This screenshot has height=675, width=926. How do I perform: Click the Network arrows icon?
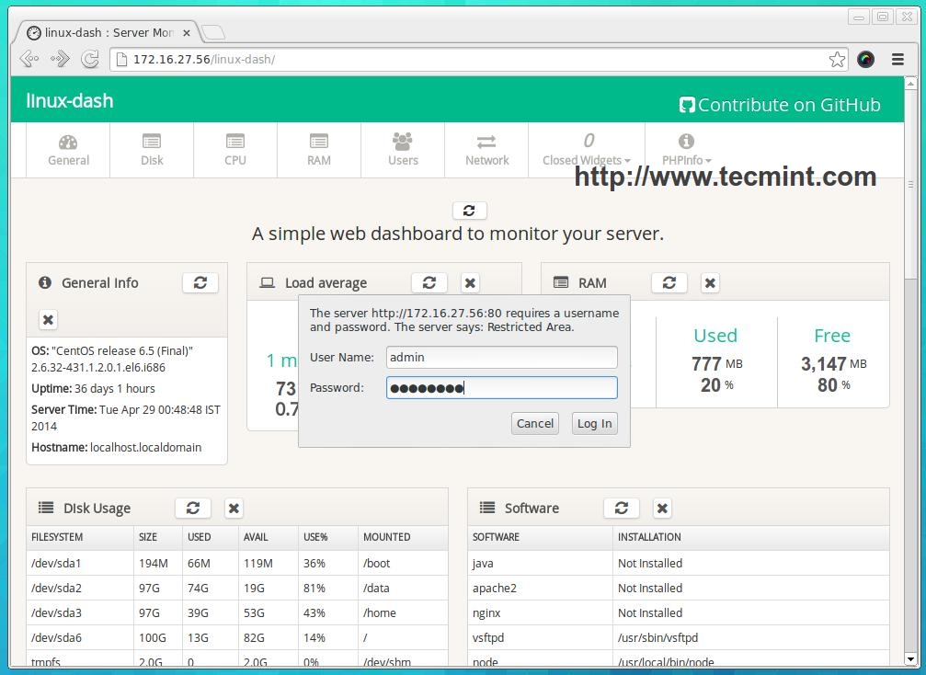[x=486, y=142]
